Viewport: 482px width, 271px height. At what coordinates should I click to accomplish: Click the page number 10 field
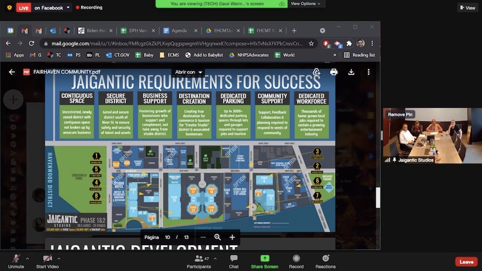point(167,237)
